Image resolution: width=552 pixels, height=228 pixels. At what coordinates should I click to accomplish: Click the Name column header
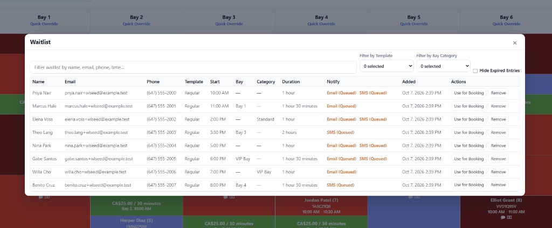(x=38, y=82)
